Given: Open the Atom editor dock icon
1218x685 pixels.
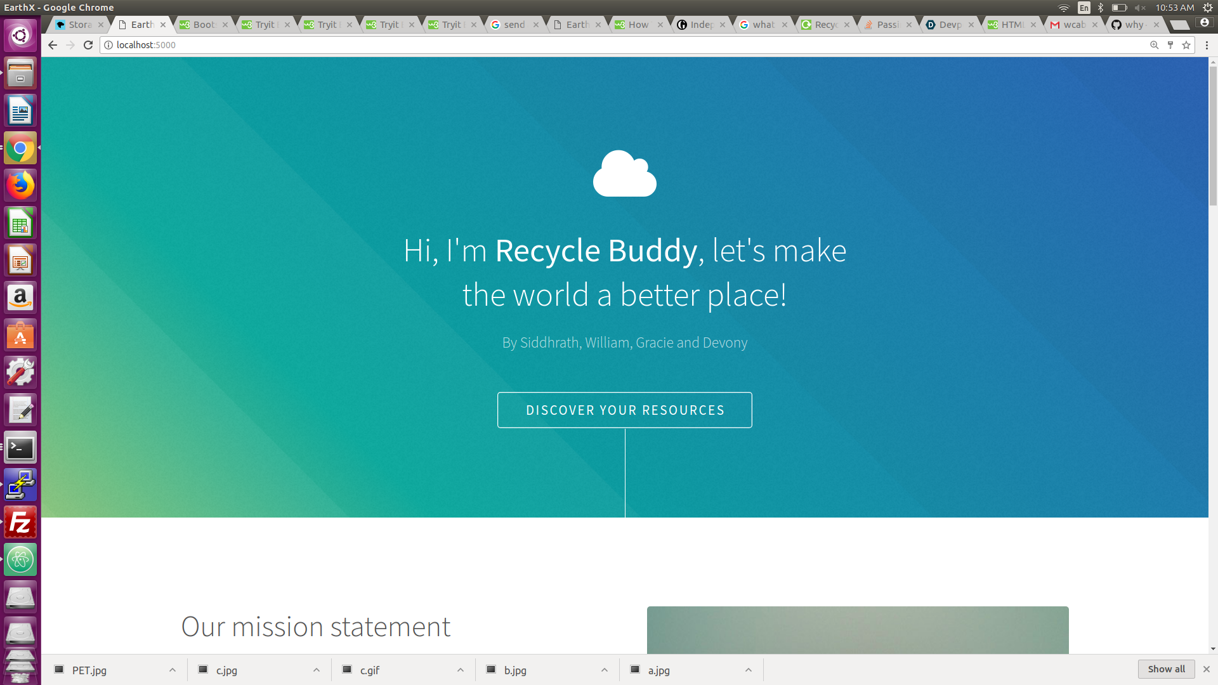Looking at the screenshot, I should [x=20, y=560].
